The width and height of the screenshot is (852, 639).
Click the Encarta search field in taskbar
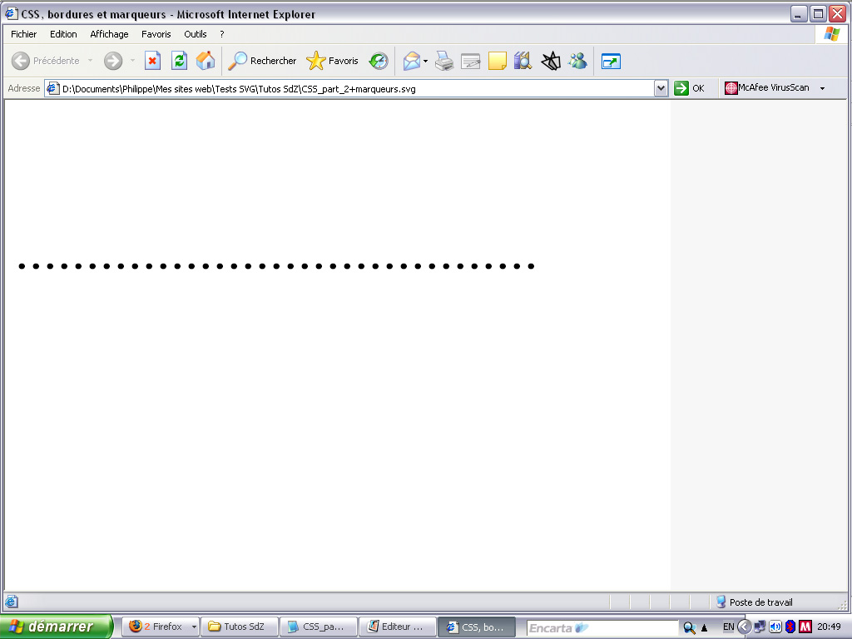602,627
